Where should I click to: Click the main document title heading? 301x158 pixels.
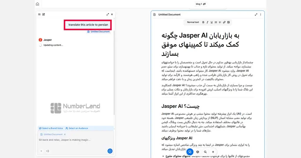[200, 45]
